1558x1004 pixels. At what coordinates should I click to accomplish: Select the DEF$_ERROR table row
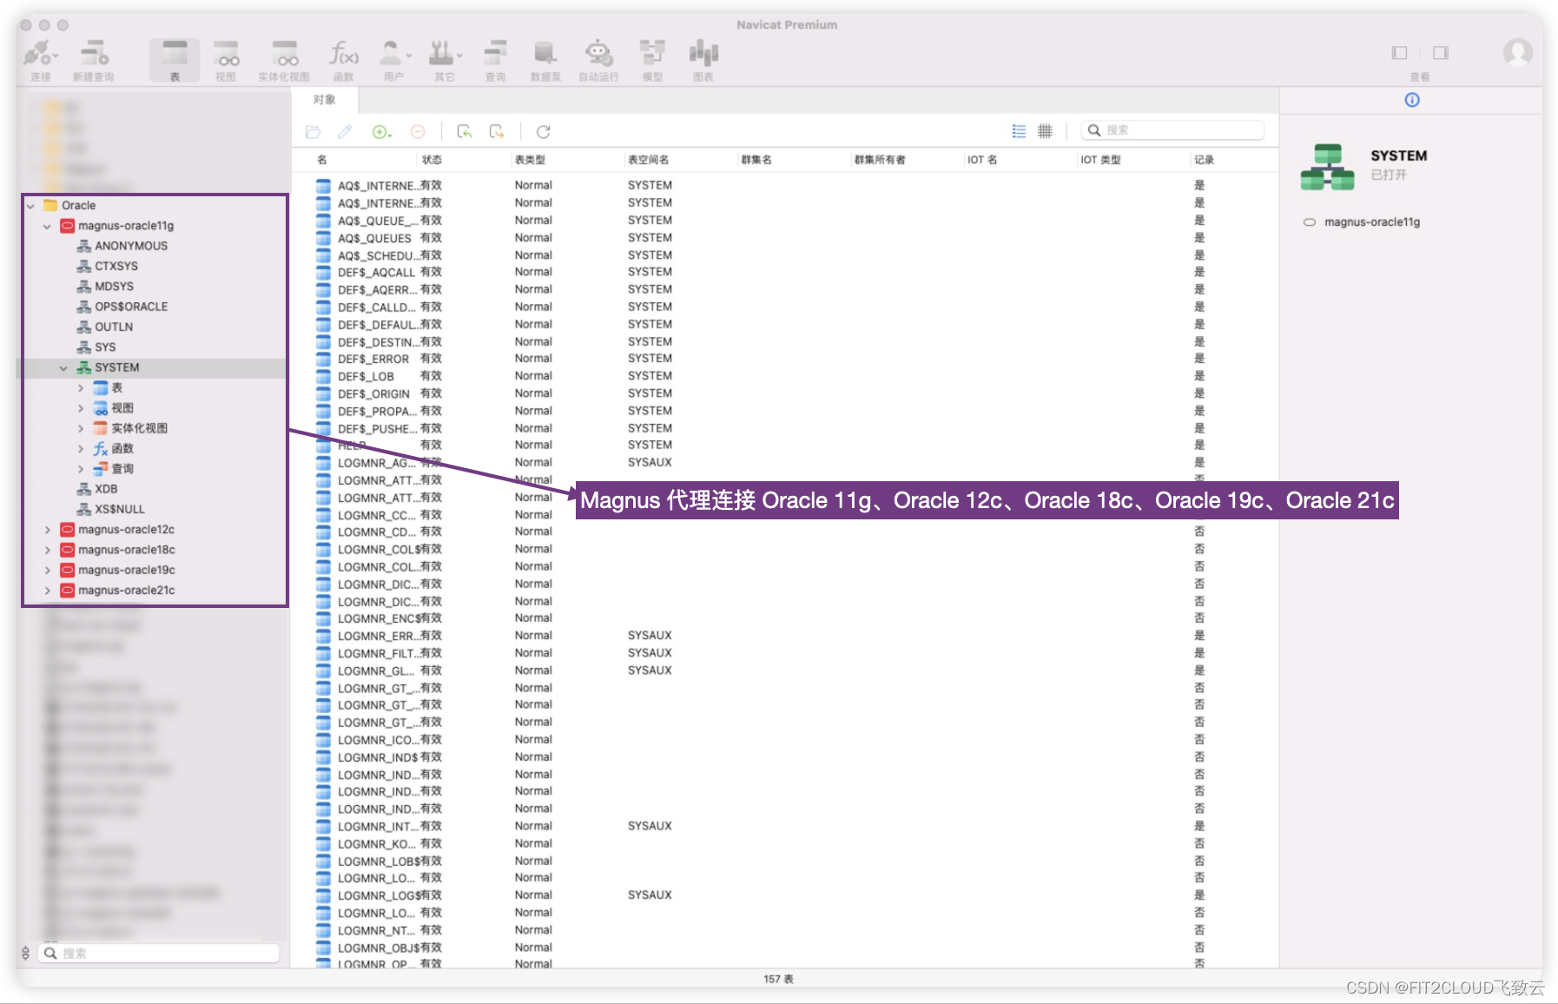point(784,359)
